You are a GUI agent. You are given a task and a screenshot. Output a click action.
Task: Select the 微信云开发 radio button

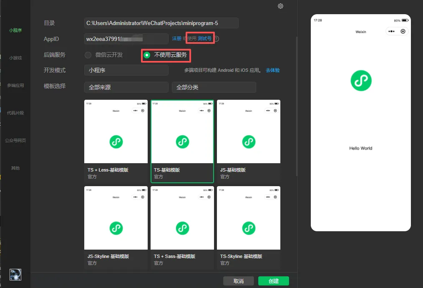click(x=88, y=55)
